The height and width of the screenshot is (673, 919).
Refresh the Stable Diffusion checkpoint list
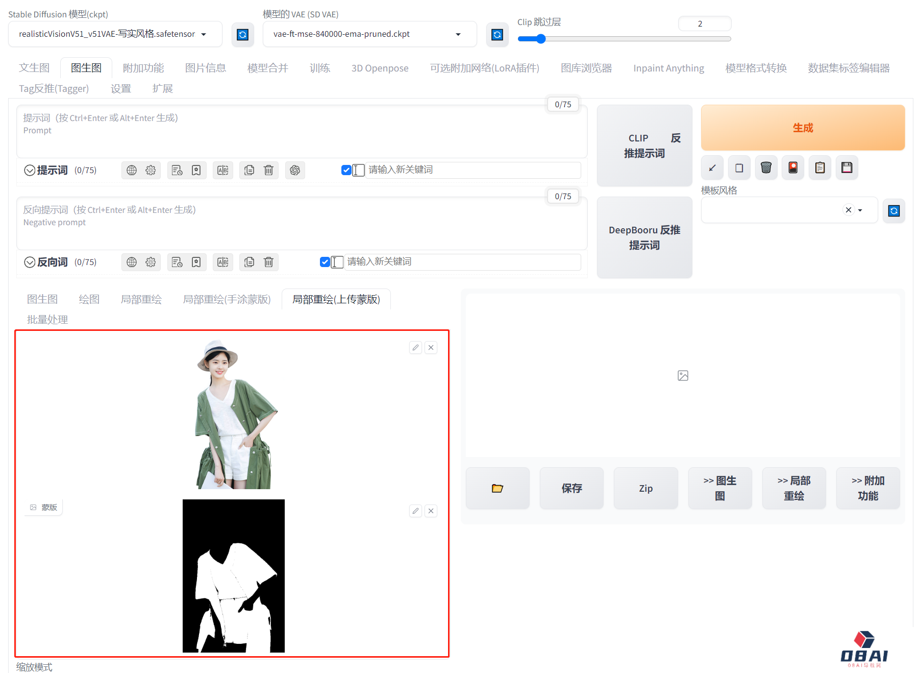(x=242, y=35)
